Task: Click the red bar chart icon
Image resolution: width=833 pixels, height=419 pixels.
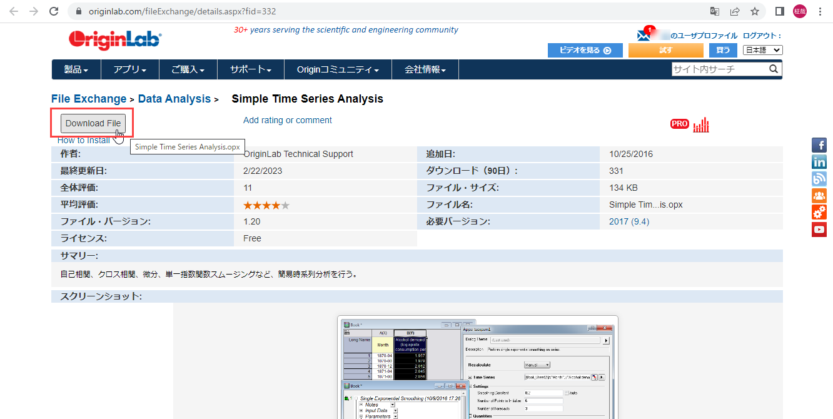Action: point(701,124)
